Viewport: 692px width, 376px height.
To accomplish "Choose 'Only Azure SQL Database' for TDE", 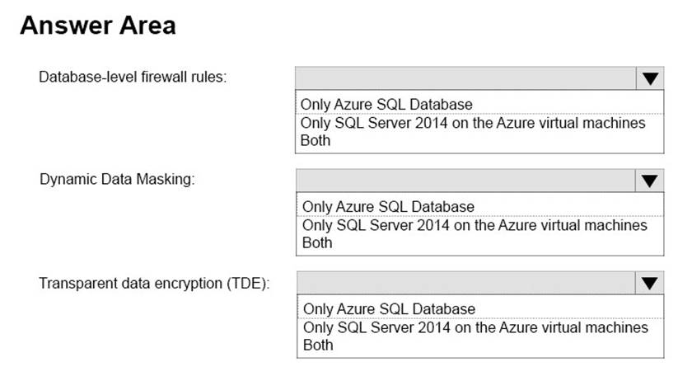I will (389, 309).
